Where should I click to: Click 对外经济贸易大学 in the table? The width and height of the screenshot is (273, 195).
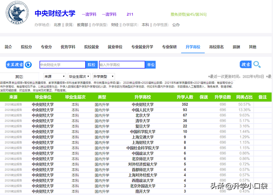pos(142,164)
